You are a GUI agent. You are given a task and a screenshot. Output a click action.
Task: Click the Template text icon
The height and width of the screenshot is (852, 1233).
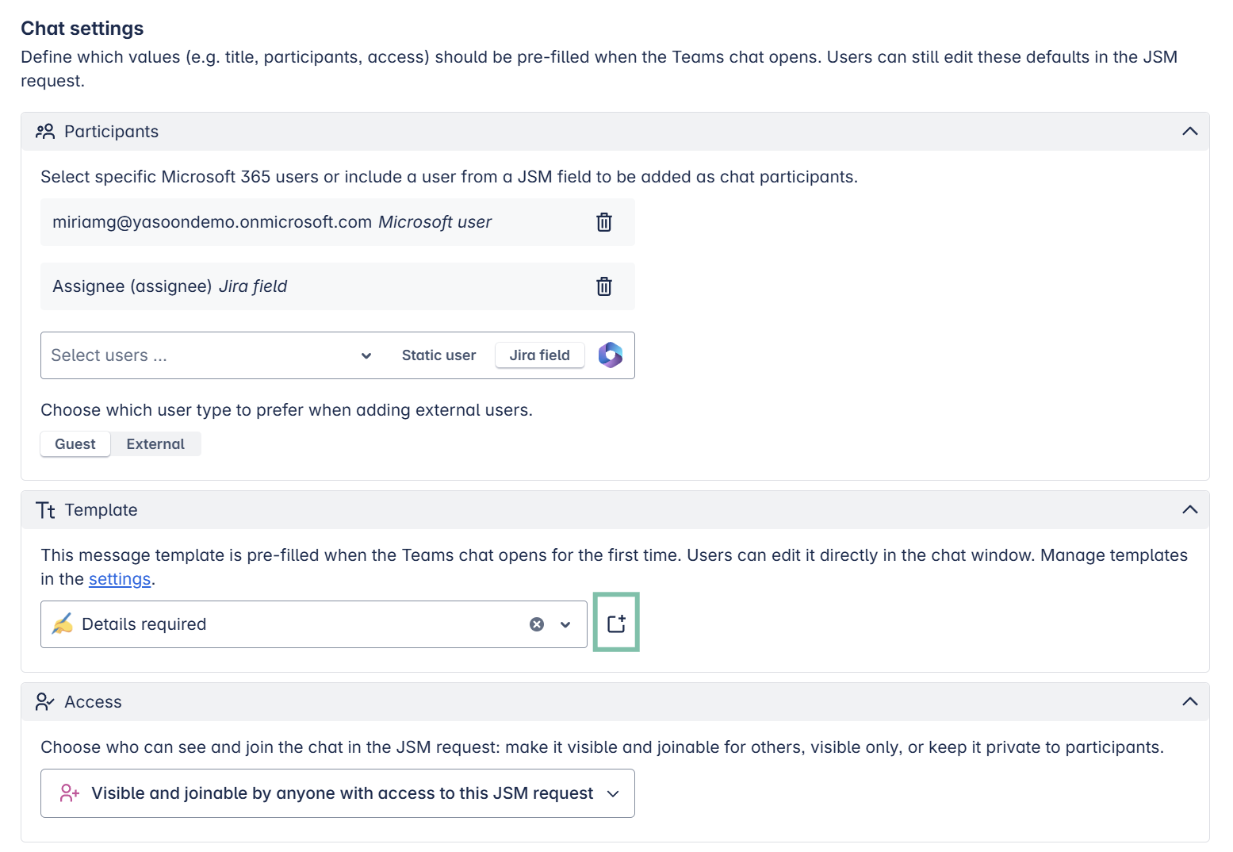[x=45, y=510]
